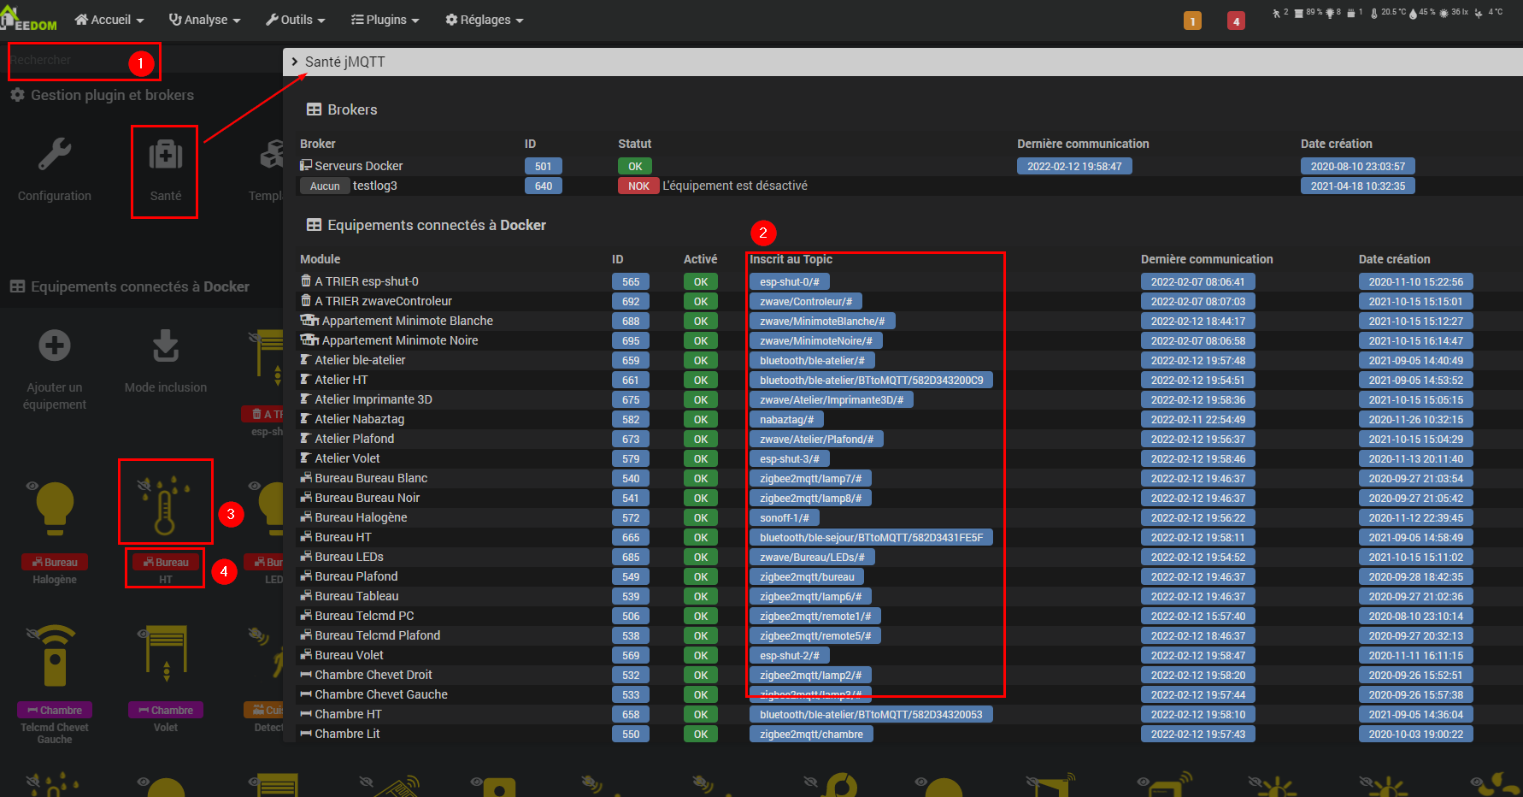Open the Bureau HT thermometer equipment icon
Screen dimensions: 1523x797
click(x=165, y=505)
